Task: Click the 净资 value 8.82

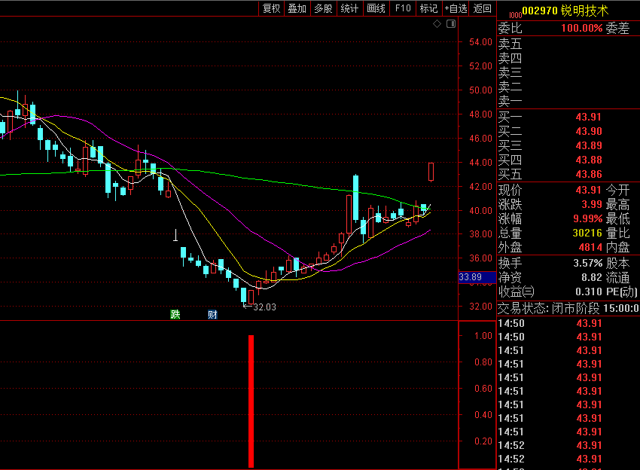Action: [591, 278]
